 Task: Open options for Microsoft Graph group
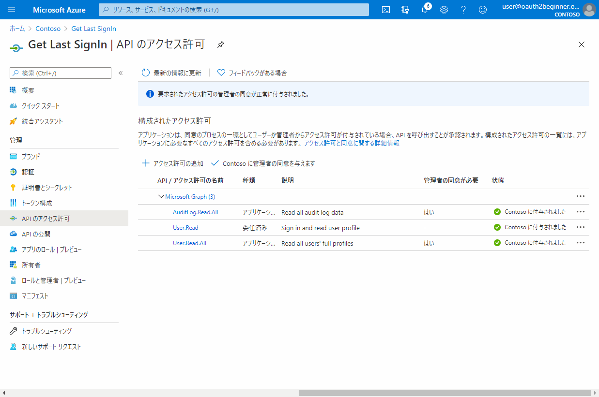(x=581, y=196)
